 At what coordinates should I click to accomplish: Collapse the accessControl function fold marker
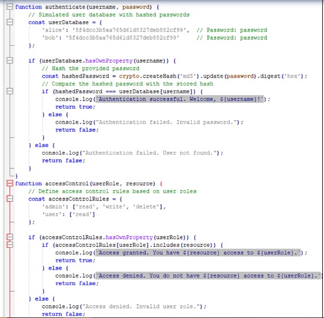coord(10,183)
